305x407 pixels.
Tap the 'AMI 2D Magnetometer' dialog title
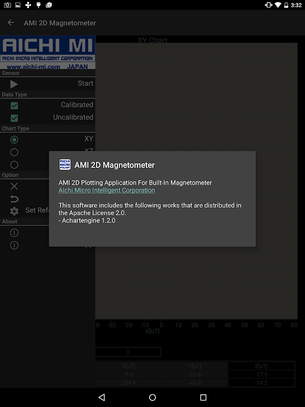pyautogui.click(x=114, y=165)
